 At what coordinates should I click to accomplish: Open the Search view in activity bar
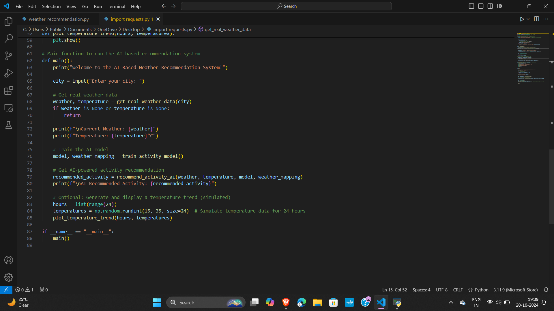click(x=9, y=38)
